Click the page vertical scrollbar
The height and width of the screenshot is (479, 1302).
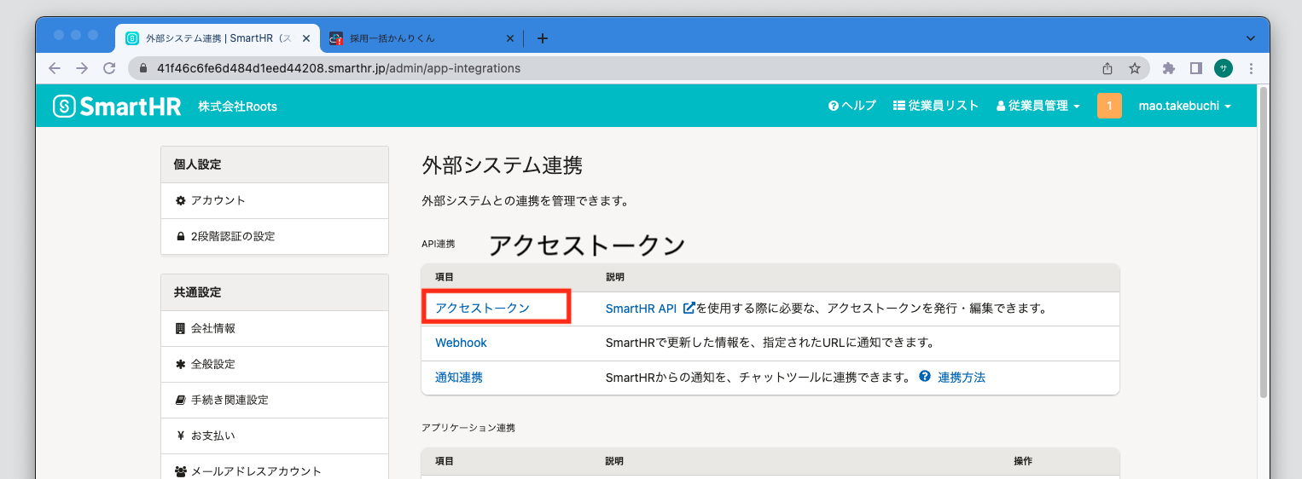pos(1264,241)
